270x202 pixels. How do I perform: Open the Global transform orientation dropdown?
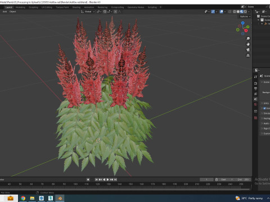coord(88,12)
